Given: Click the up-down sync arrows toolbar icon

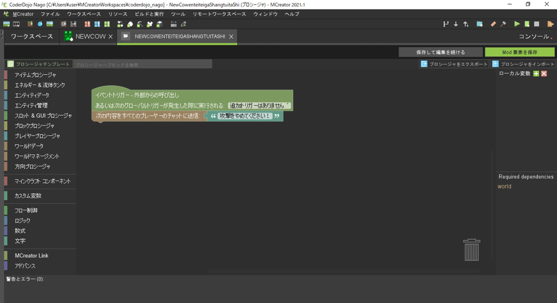Looking at the screenshot, I should [466, 24].
